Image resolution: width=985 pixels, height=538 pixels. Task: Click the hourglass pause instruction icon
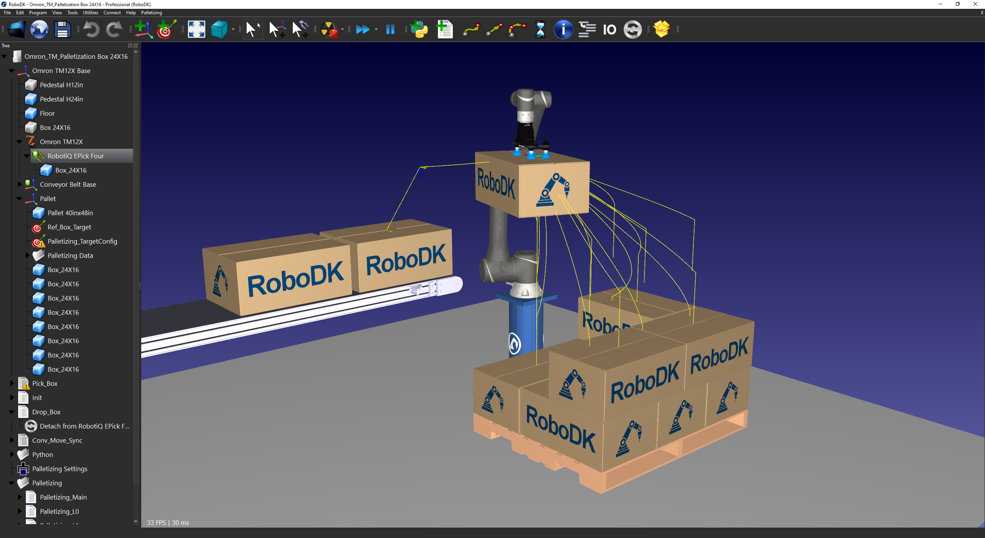(x=540, y=30)
